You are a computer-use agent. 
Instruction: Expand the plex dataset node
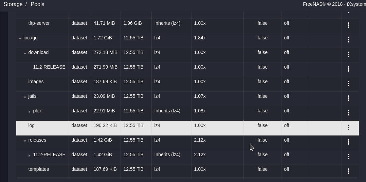(x=30, y=112)
